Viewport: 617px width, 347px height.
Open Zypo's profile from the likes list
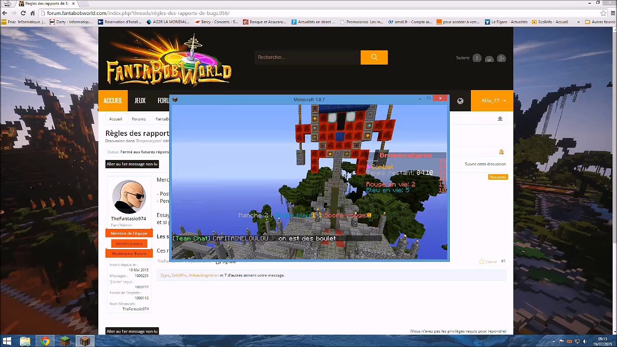coord(165,276)
